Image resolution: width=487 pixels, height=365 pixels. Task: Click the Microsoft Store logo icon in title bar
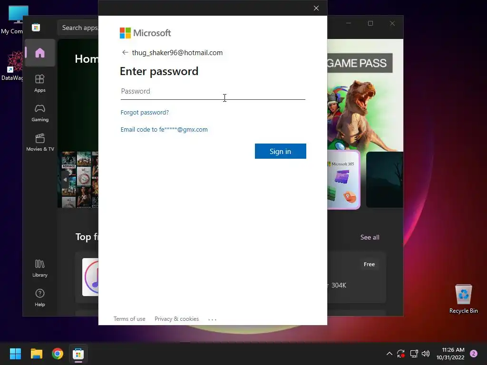coord(36,27)
